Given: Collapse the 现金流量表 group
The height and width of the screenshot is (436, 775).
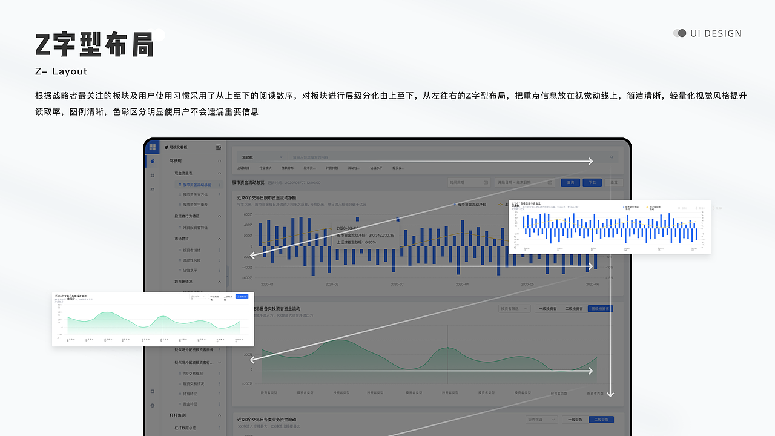Looking at the screenshot, I should coord(220,174).
